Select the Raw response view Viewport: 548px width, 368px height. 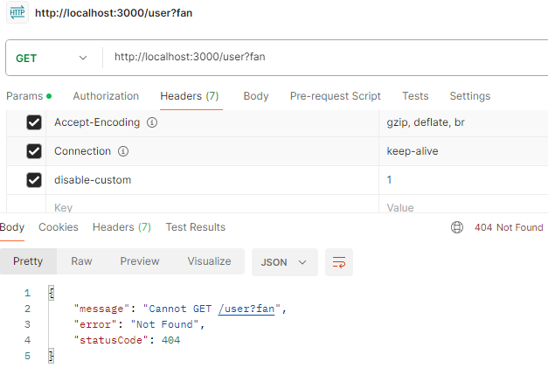click(81, 261)
